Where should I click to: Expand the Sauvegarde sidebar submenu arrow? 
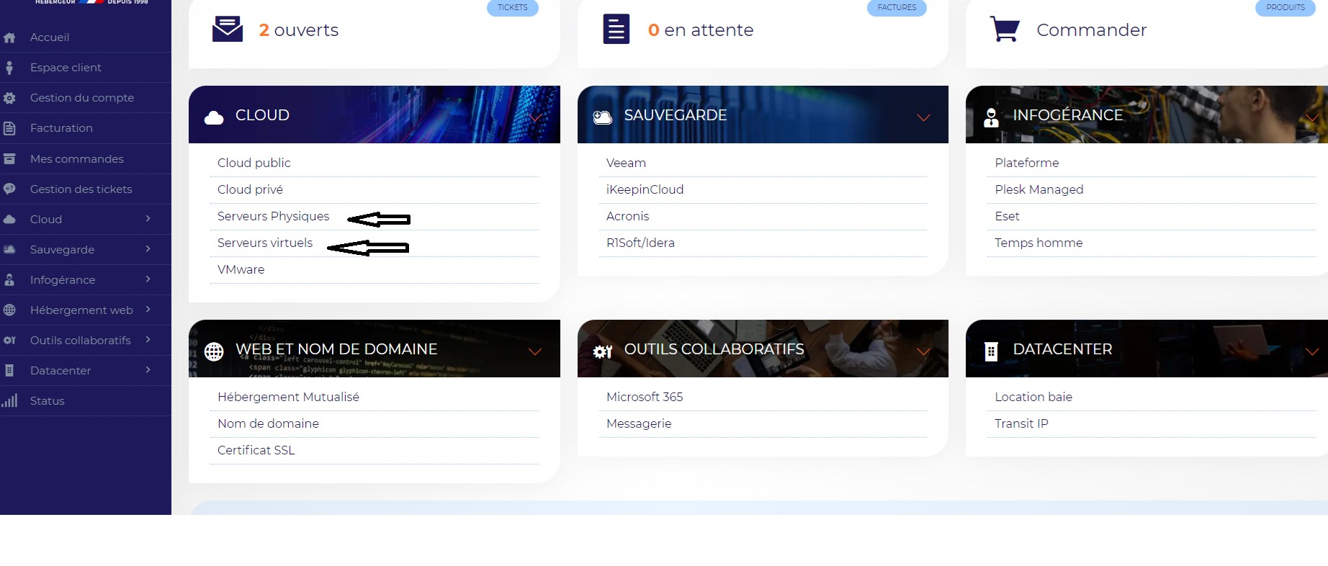(148, 248)
